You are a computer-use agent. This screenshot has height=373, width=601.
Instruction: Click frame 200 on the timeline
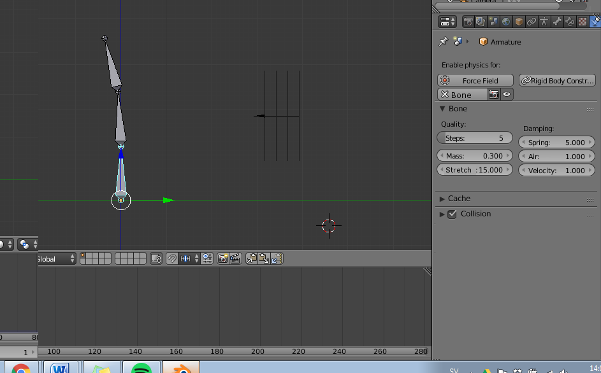coord(257,351)
